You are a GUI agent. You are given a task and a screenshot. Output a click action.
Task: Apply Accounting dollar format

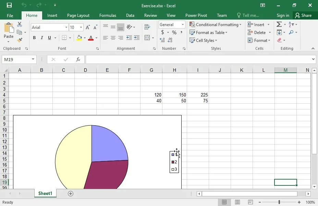click(x=162, y=32)
